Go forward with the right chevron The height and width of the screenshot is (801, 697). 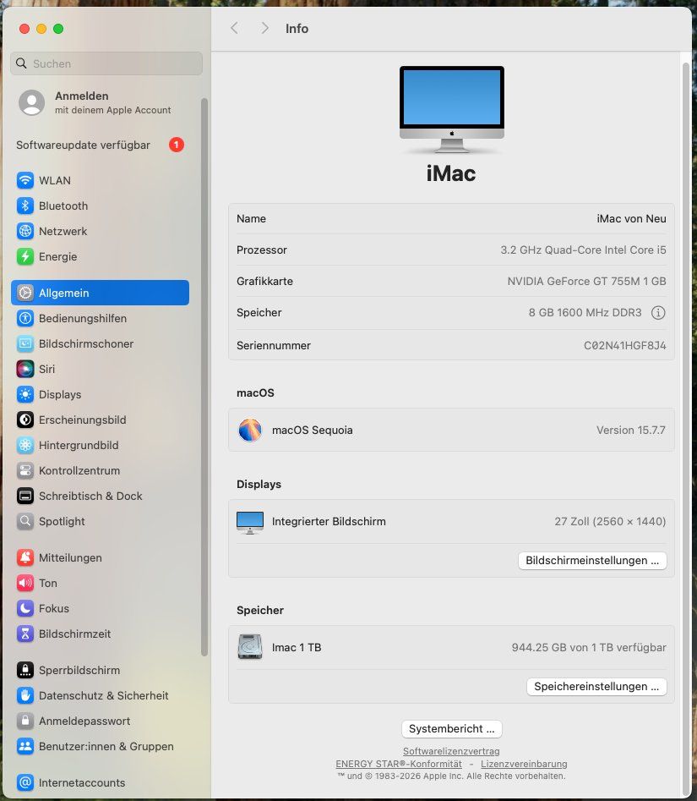(x=264, y=28)
